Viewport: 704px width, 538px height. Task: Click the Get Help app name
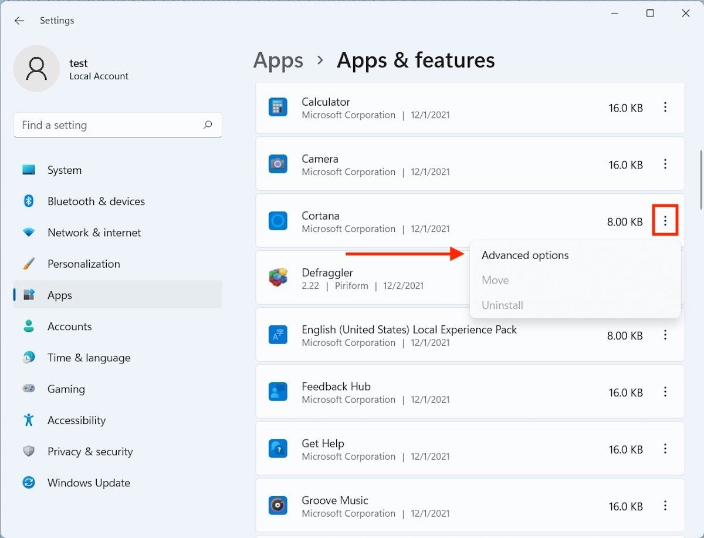pyautogui.click(x=323, y=443)
